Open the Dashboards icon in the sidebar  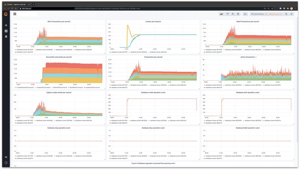6,31
